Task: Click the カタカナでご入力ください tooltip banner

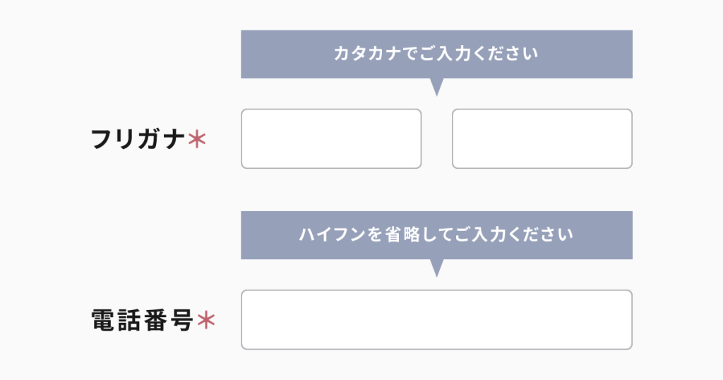Action: [436, 54]
